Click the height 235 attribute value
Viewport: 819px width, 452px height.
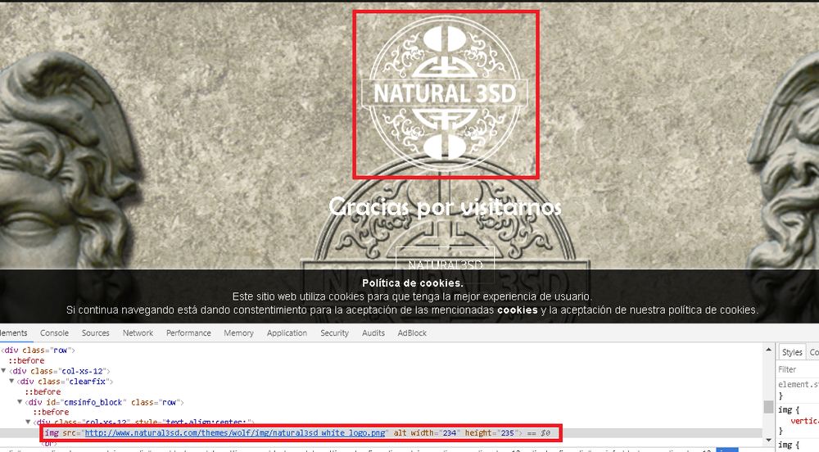(507, 432)
